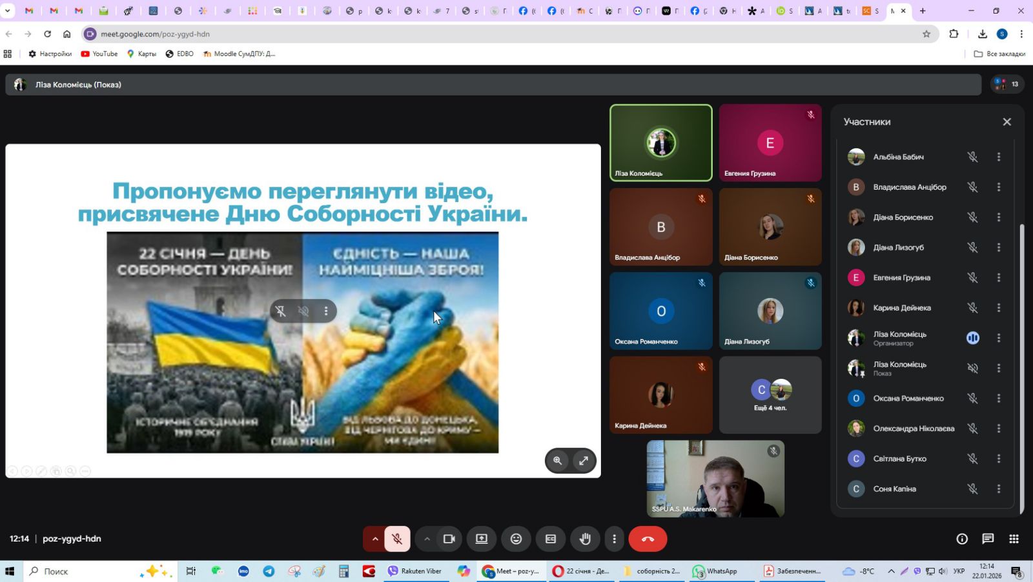Open the meeting chat panel

(x=988, y=539)
